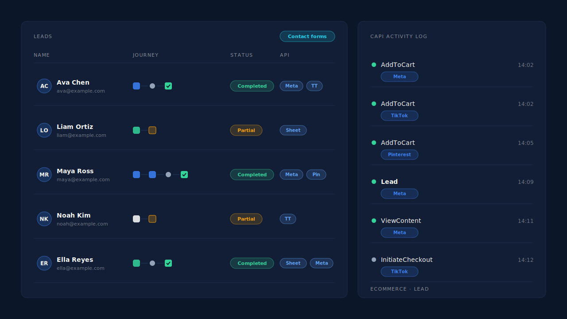The width and height of the screenshot is (567, 319).
Task: Click the green journey step in Liam Ortiz's row
Action: tap(136, 130)
